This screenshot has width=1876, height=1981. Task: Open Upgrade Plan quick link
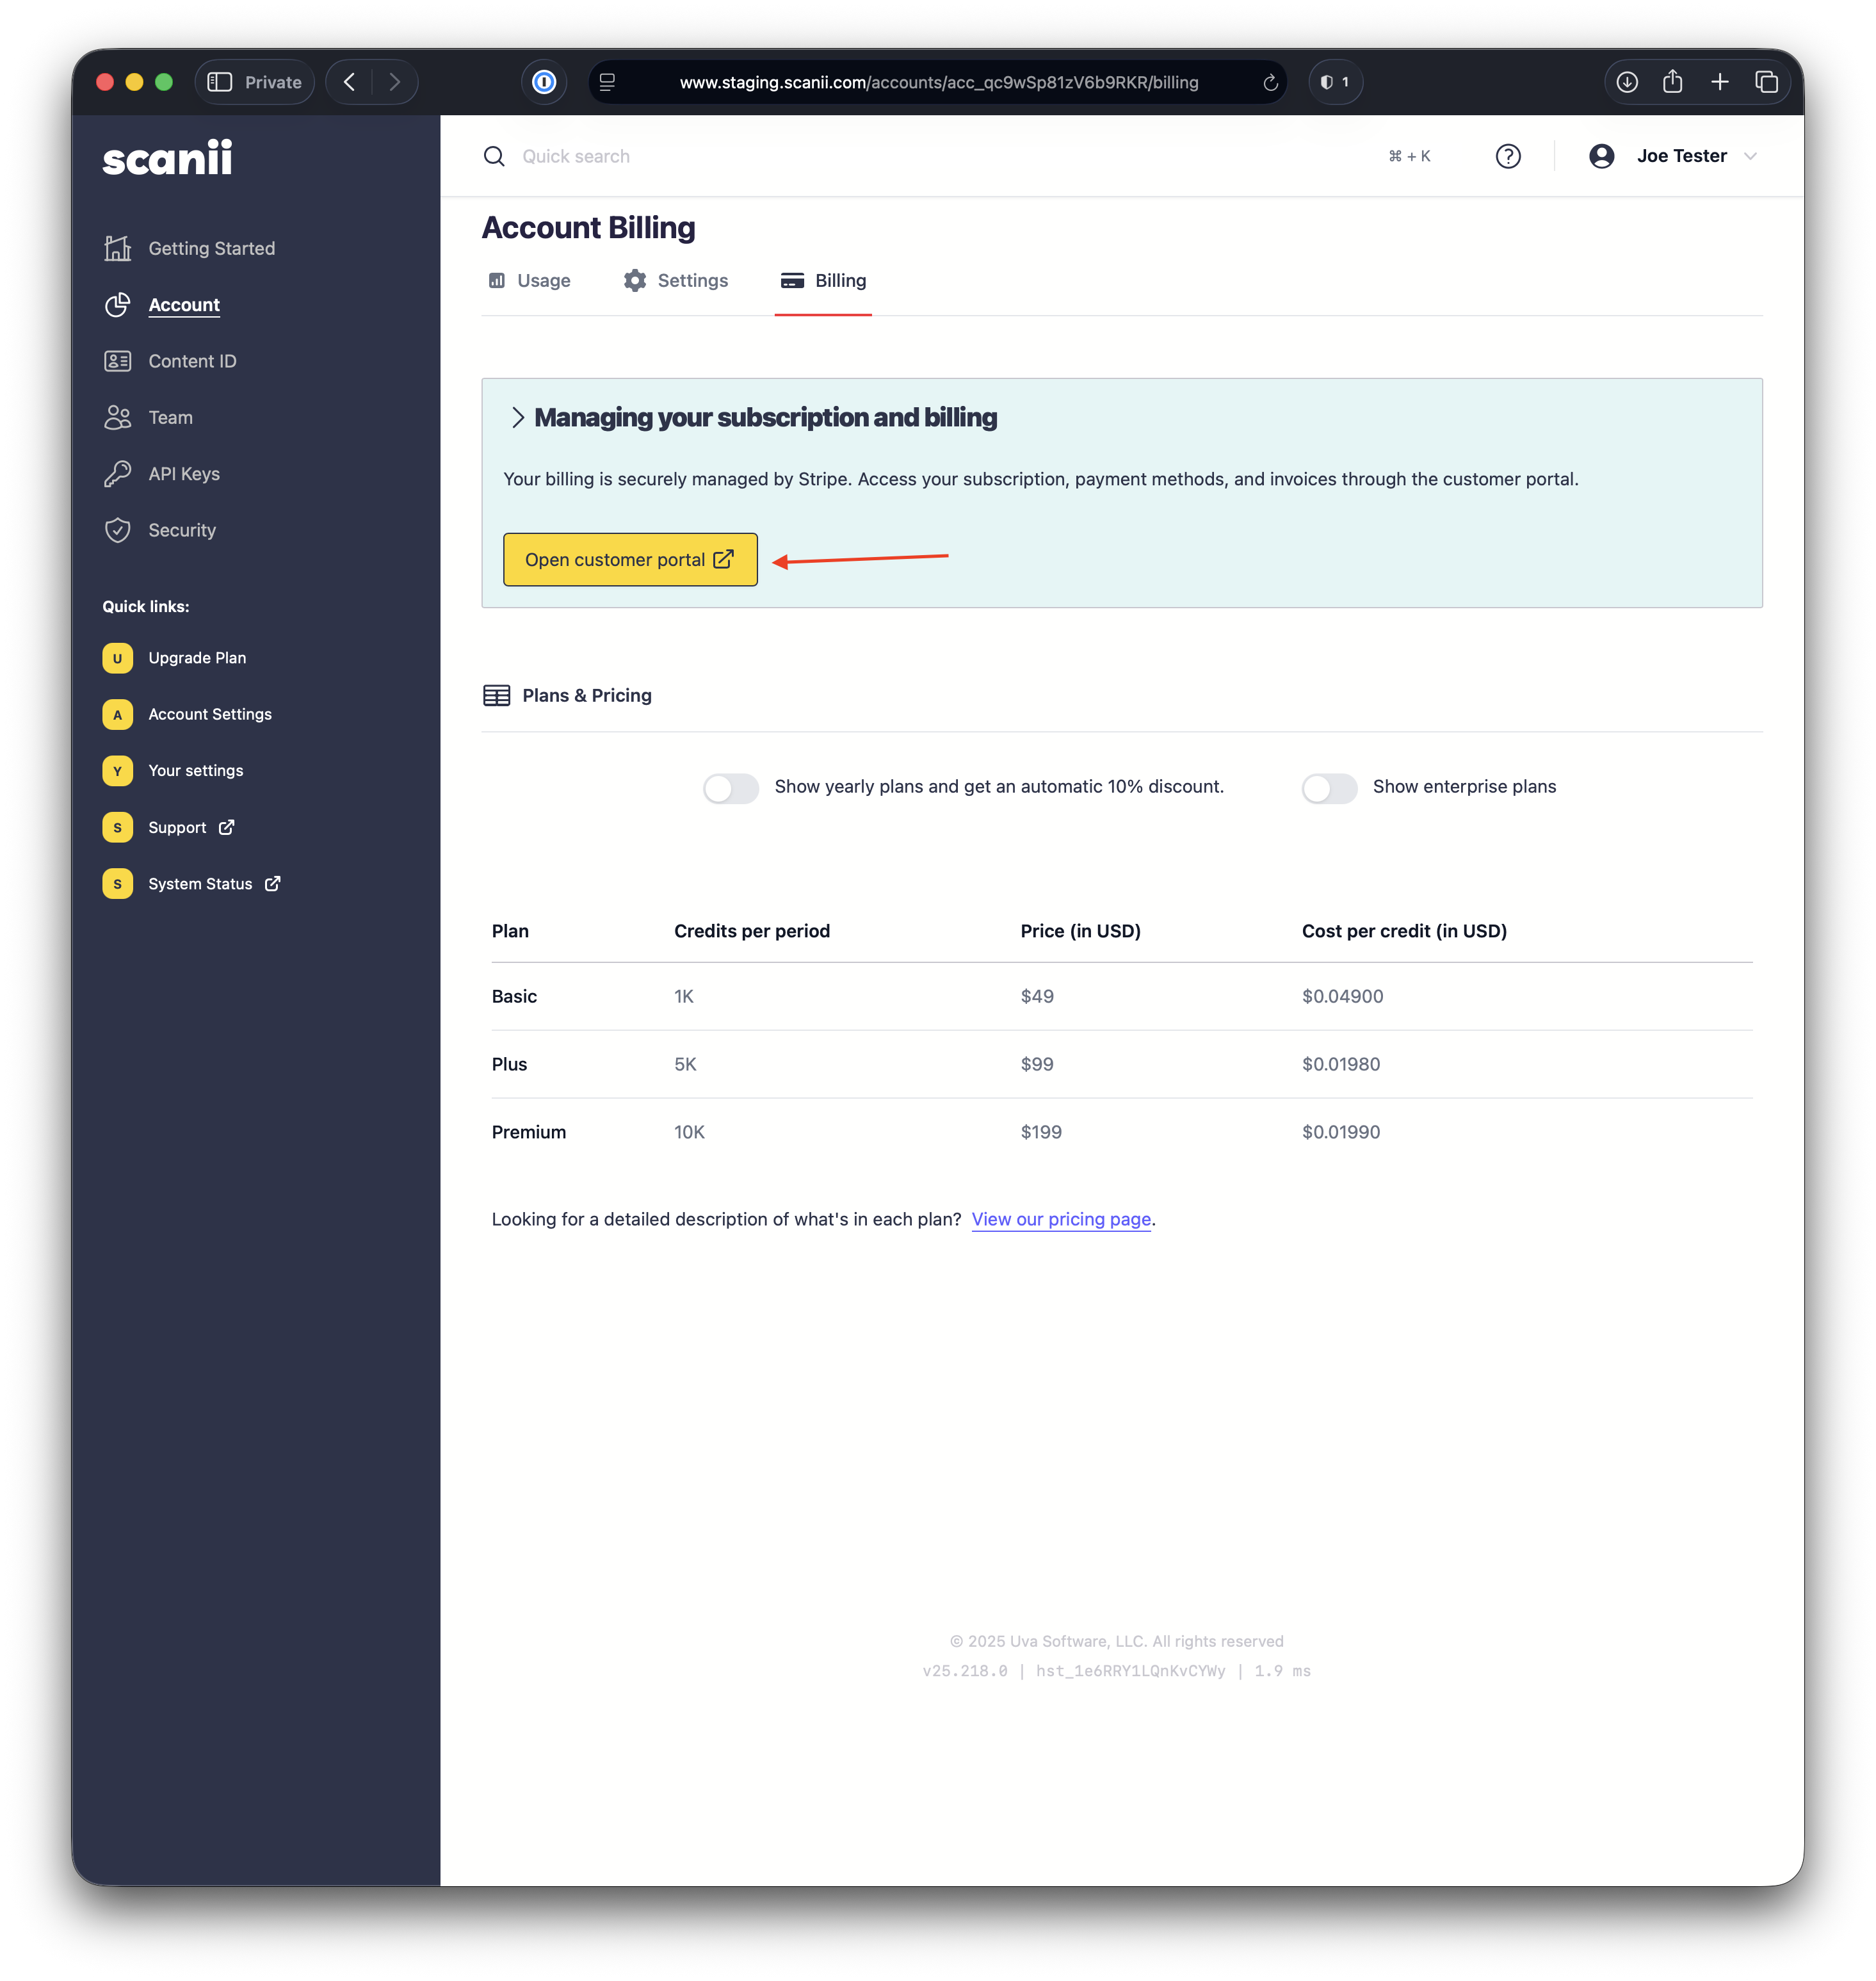coord(196,658)
